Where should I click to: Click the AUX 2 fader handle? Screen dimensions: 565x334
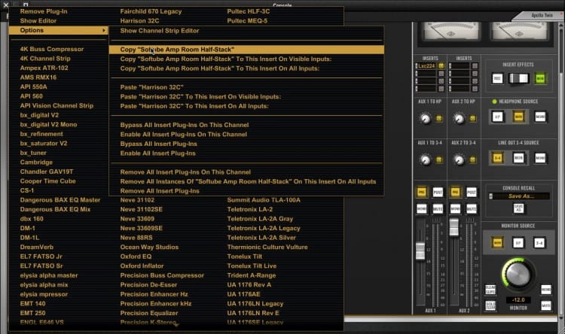[454, 227]
